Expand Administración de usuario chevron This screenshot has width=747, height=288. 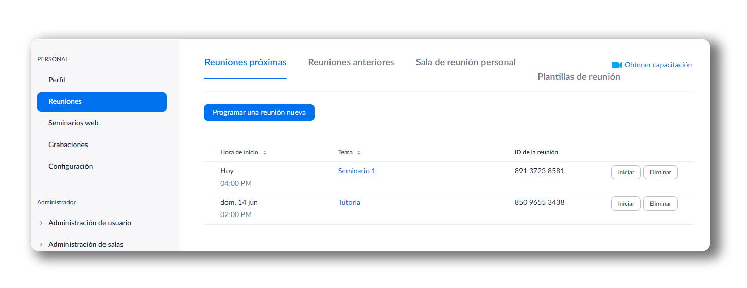[41, 223]
